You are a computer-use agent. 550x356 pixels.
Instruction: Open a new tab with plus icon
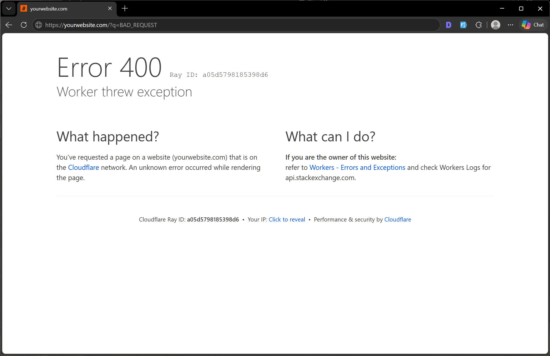pyautogui.click(x=125, y=9)
